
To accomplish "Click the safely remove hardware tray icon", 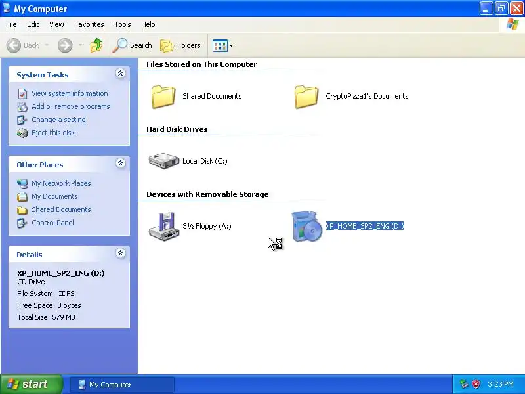I will tap(464, 384).
